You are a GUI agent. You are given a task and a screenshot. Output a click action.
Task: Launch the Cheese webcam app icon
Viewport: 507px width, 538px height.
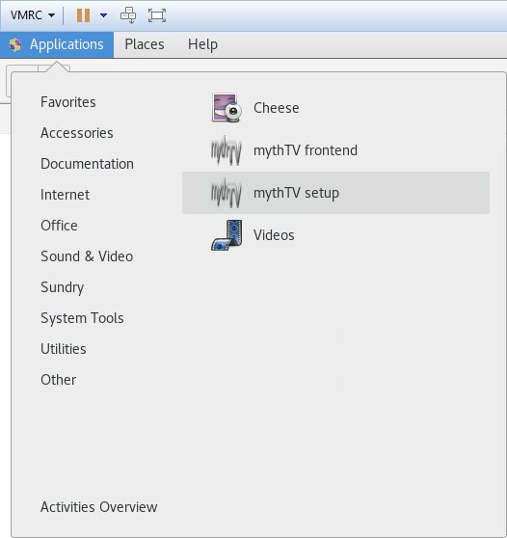[x=227, y=108]
